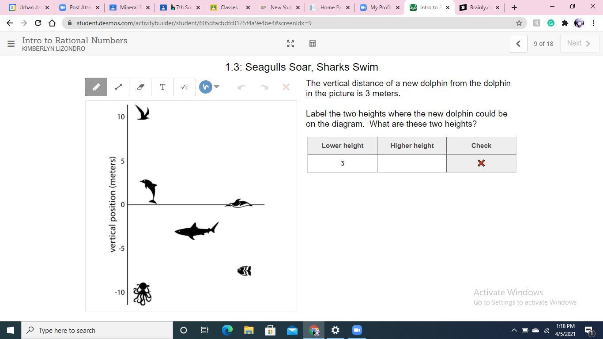Open File Explorer from the taskbar

249,330
